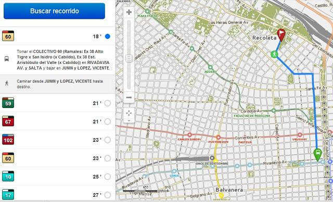Select the selected 18' route radio button

click(x=108, y=36)
